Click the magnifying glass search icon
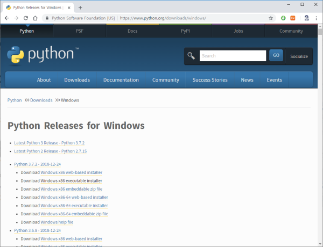The image size is (323, 247). [x=191, y=56]
